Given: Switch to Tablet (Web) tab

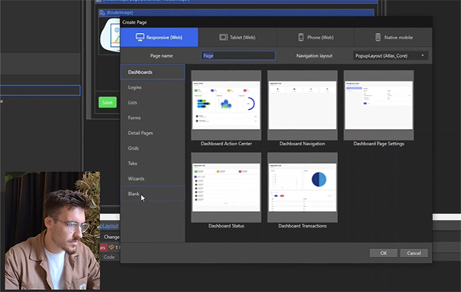Looking at the screenshot, I should [237, 38].
